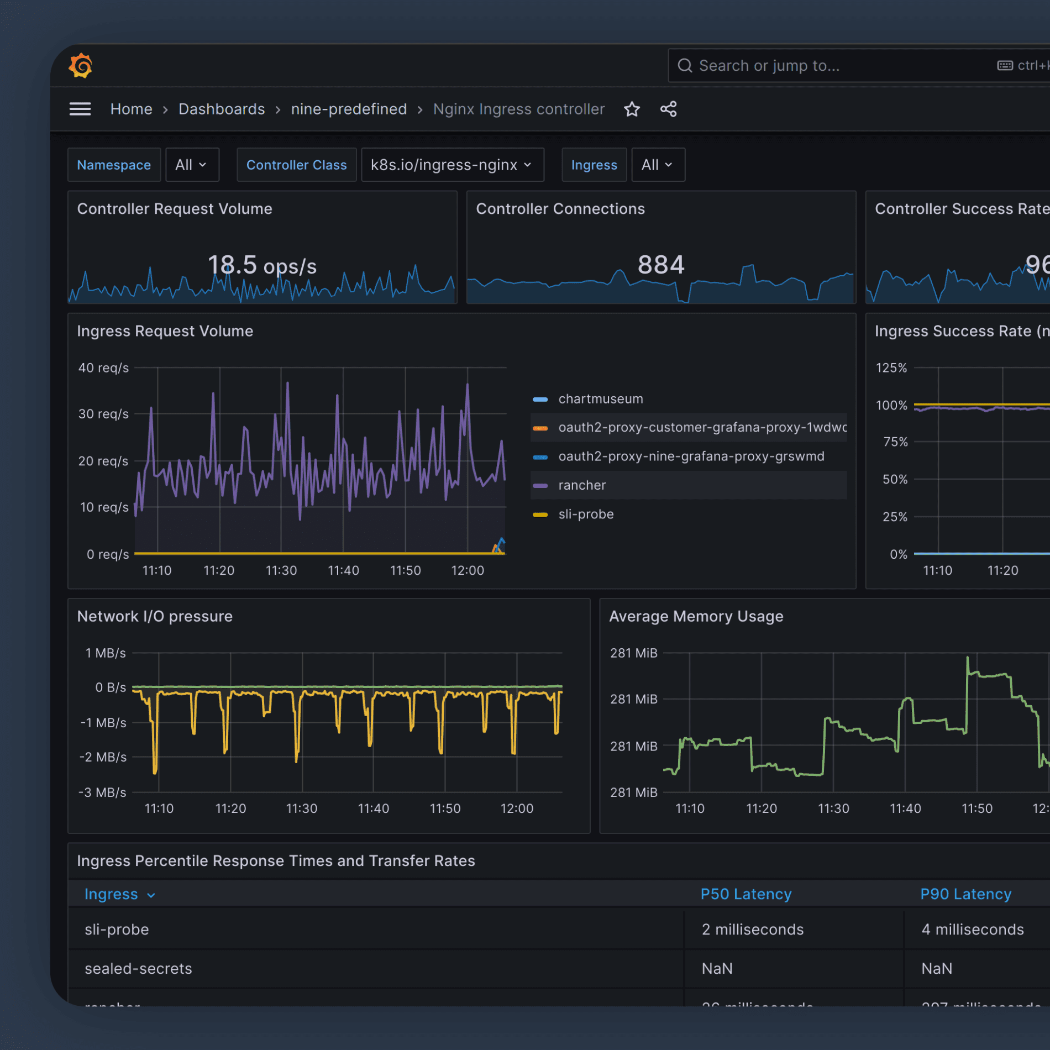The height and width of the screenshot is (1050, 1050).
Task: Click oauth2-proxy-customer-grafana legend color swatch
Action: pos(540,428)
